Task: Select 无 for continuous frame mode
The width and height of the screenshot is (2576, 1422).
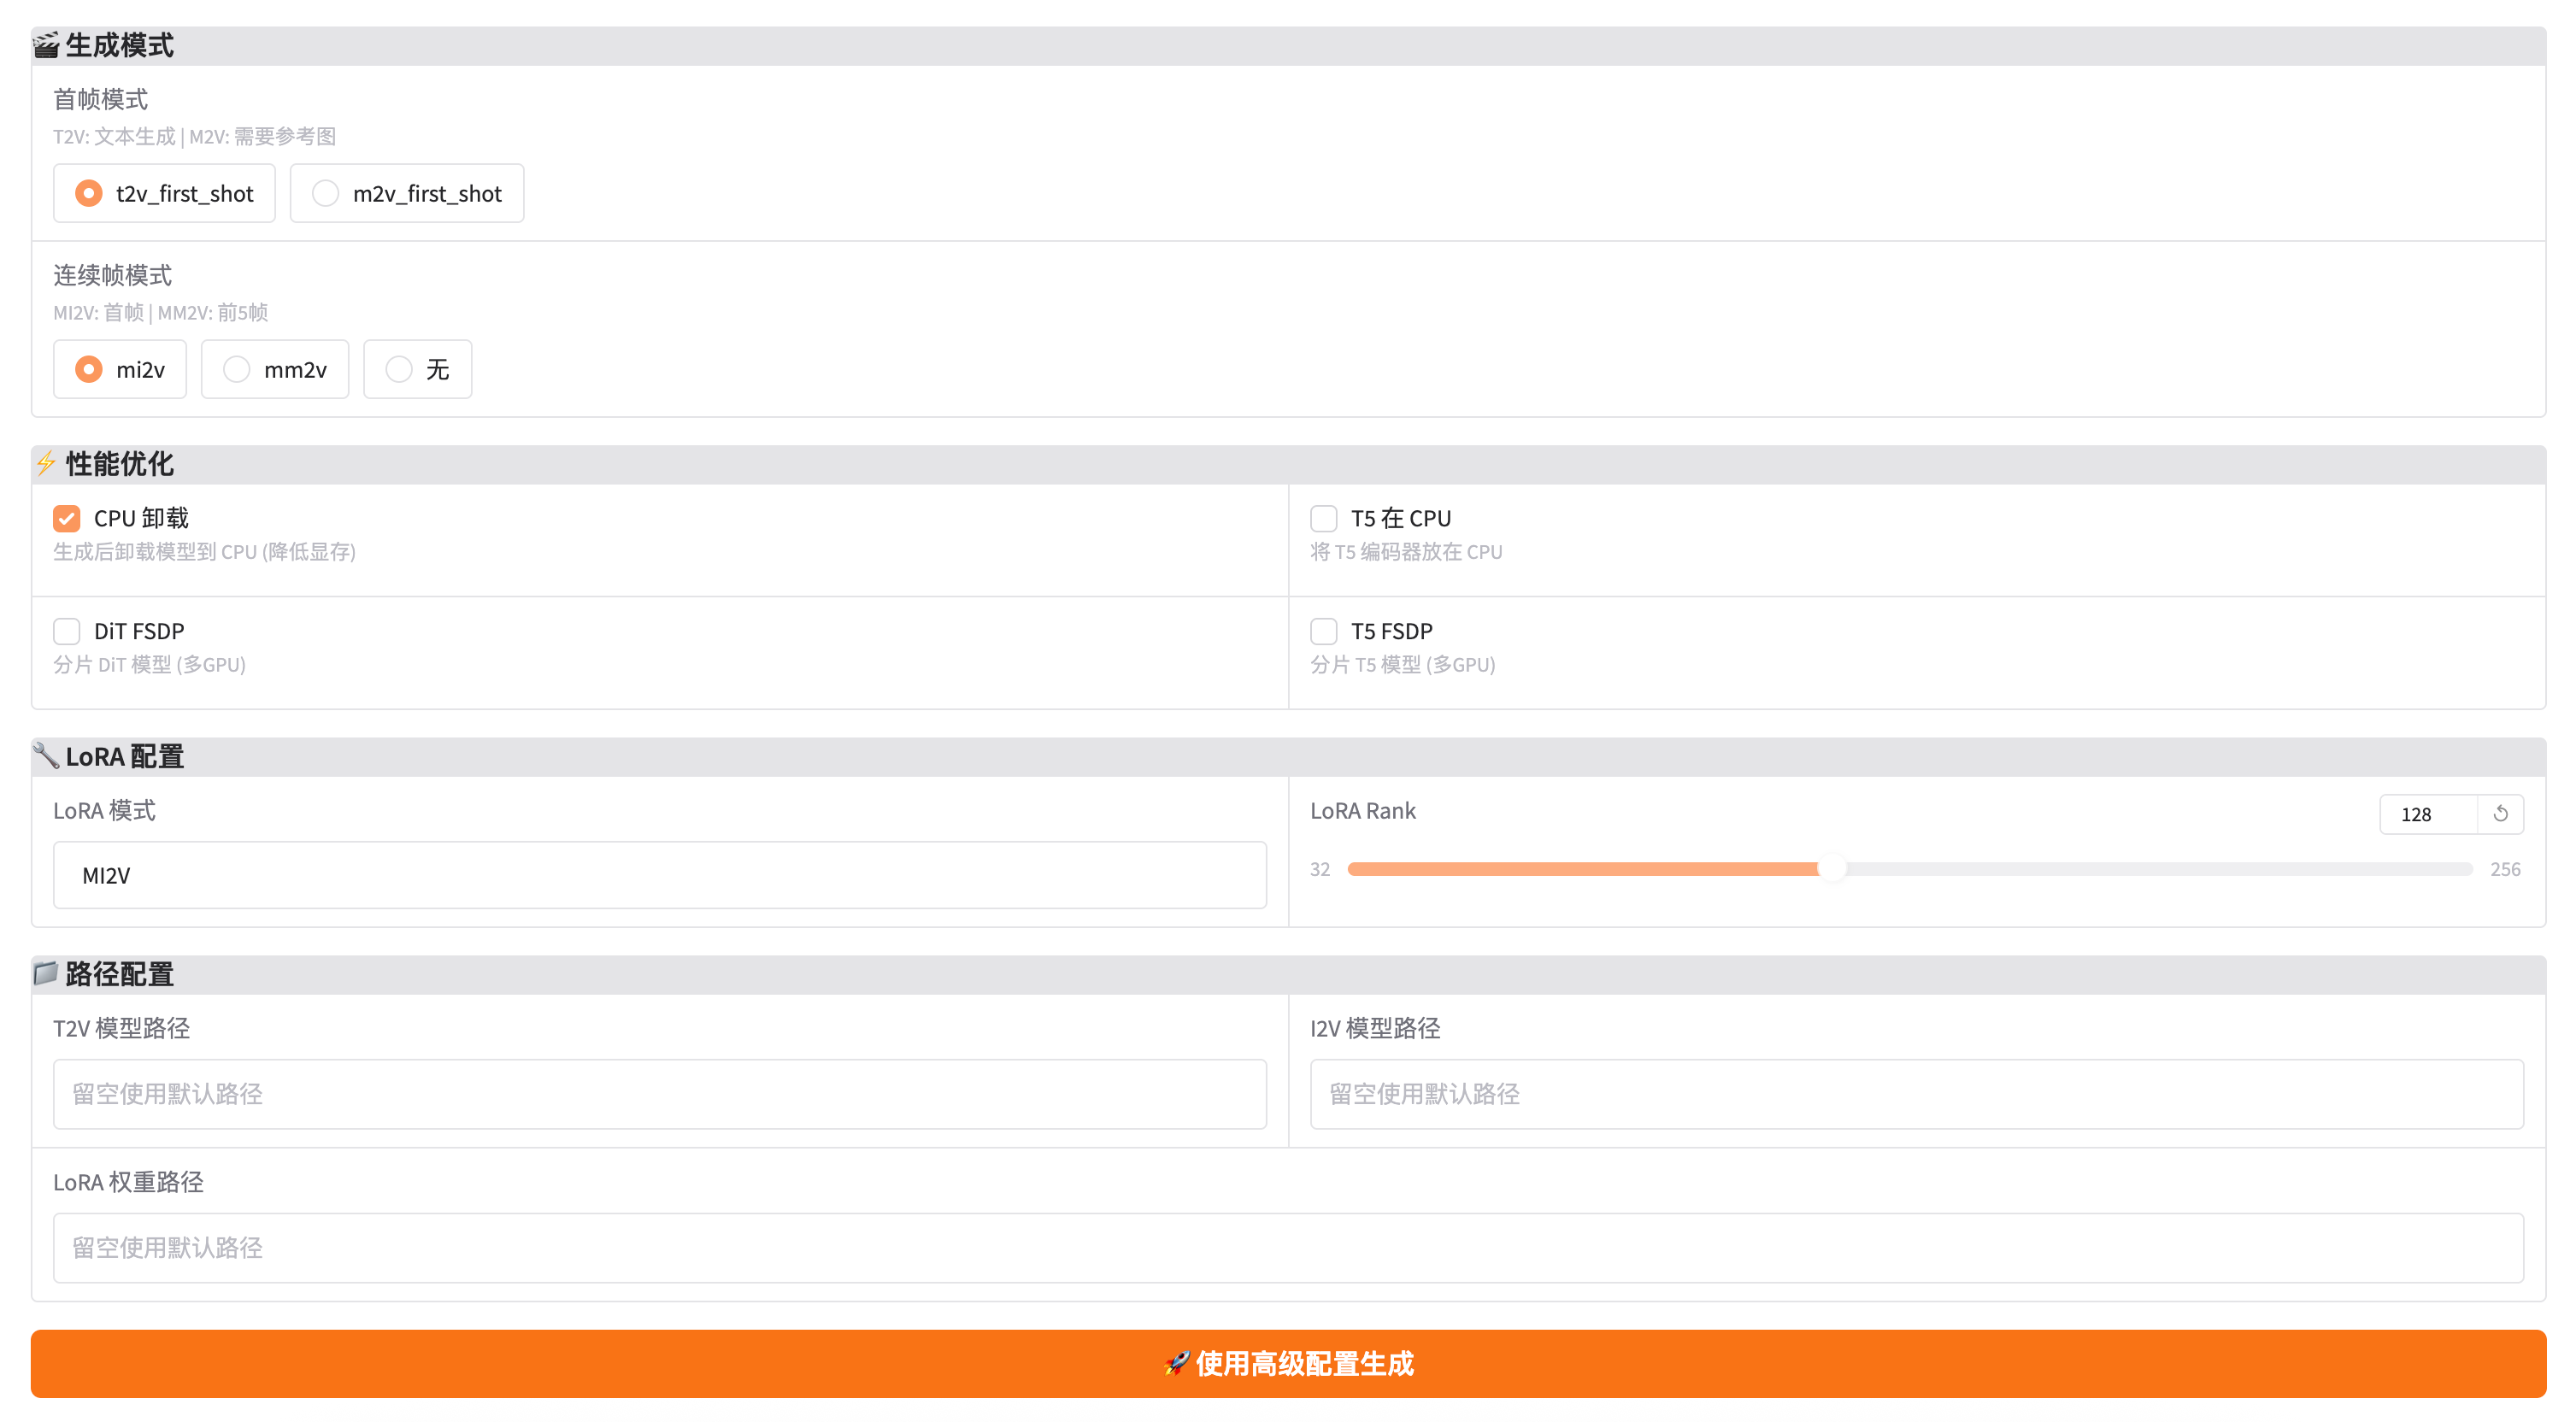Action: coord(399,369)
